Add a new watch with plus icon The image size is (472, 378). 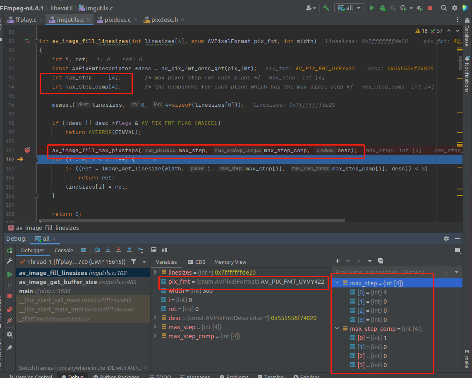(x=338, y=261)
